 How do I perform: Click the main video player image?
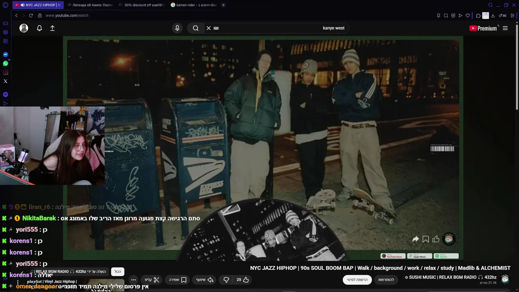[x=263, y=148]
